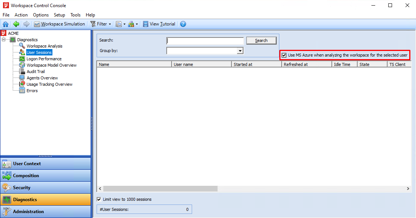Click the User Sessions people icon
Image resolution: width=416 pixels, height=218 pixels.
pos(22,52)
